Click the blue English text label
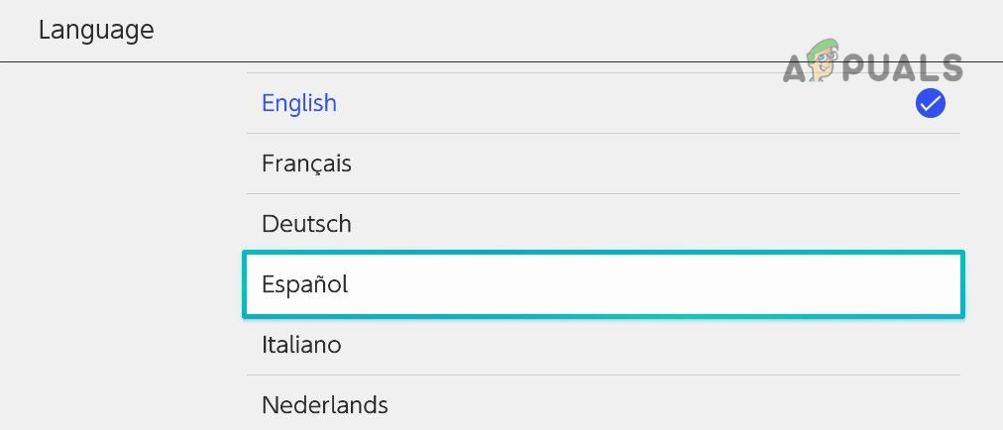Image resolution: width=1003 pixels, height=430 pixels. point(298,103)
